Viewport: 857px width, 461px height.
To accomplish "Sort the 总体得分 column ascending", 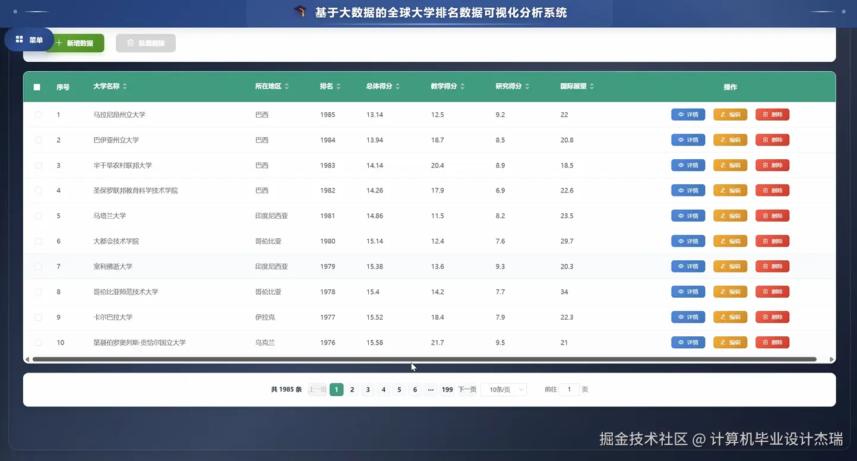I will (396, 83).
